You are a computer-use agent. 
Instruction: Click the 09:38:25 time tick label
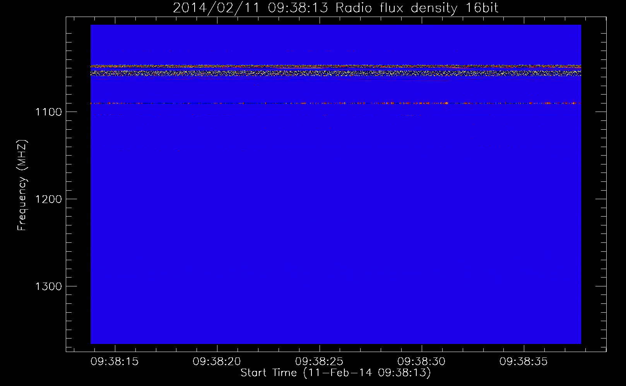319,362
